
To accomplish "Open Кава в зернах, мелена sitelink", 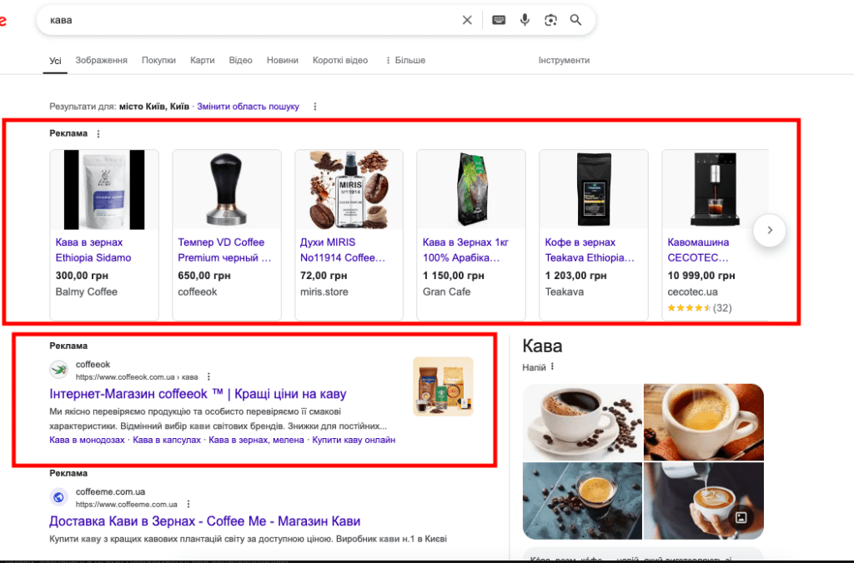I will 256,440.
